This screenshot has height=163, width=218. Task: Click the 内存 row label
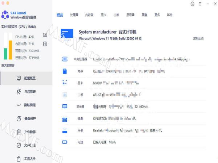click(80, 71)
